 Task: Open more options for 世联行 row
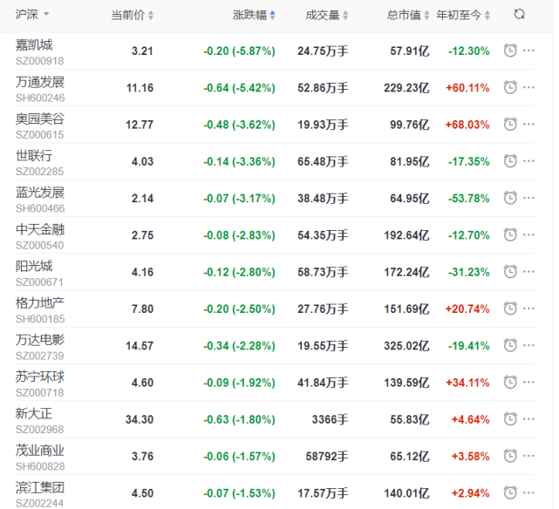point(528,161)
